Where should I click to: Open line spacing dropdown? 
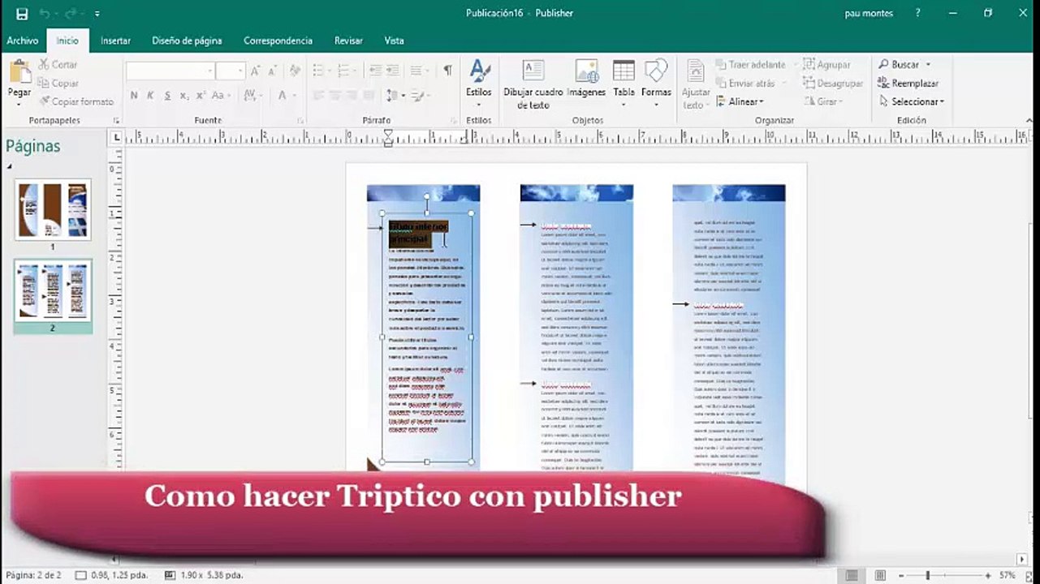(395, 95)
